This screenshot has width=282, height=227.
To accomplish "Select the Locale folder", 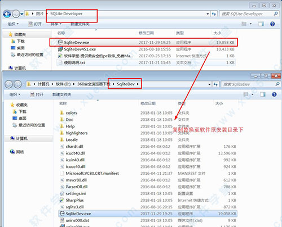I will (x=148, y=140).
